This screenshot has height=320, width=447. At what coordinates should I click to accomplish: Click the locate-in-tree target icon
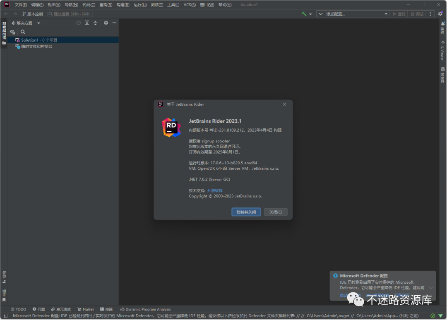(x=79, y=23)
